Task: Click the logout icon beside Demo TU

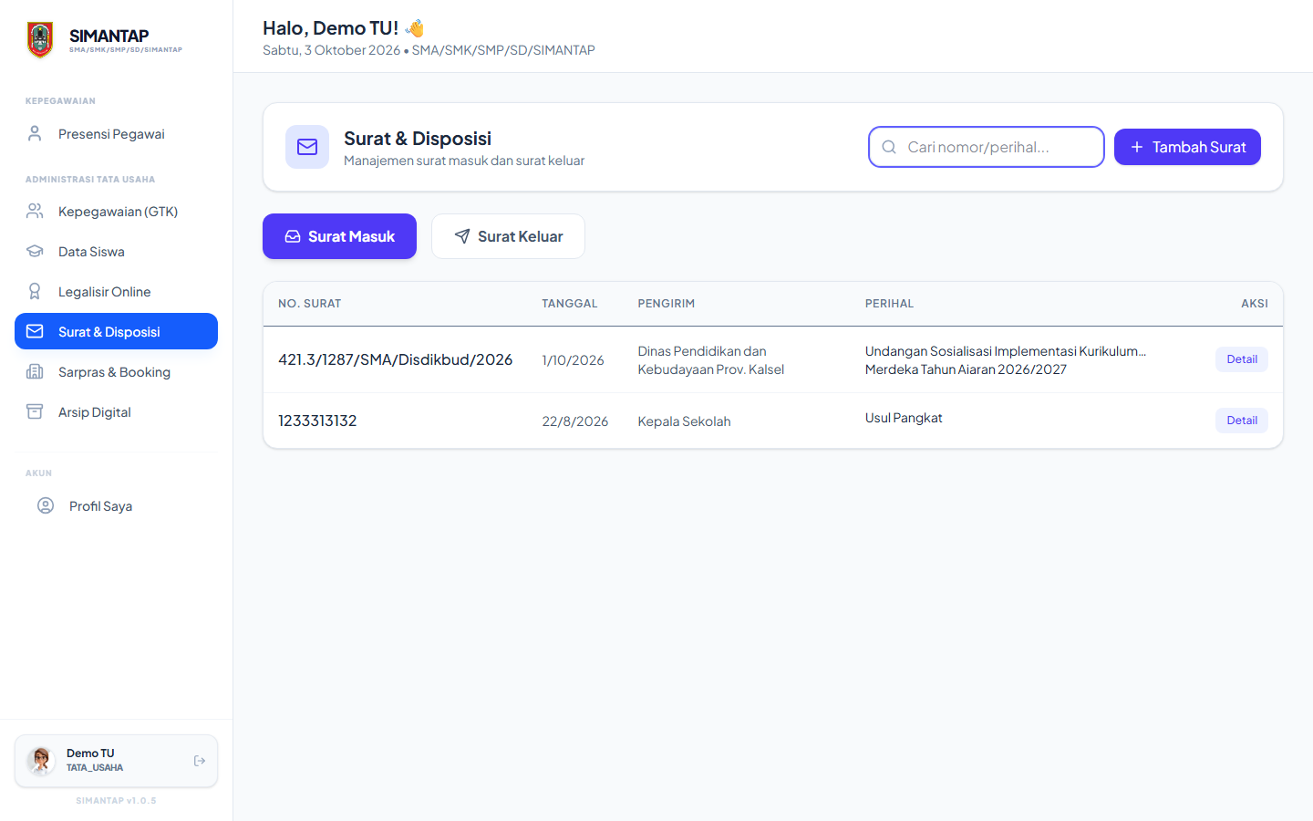Action: (200, 761)
